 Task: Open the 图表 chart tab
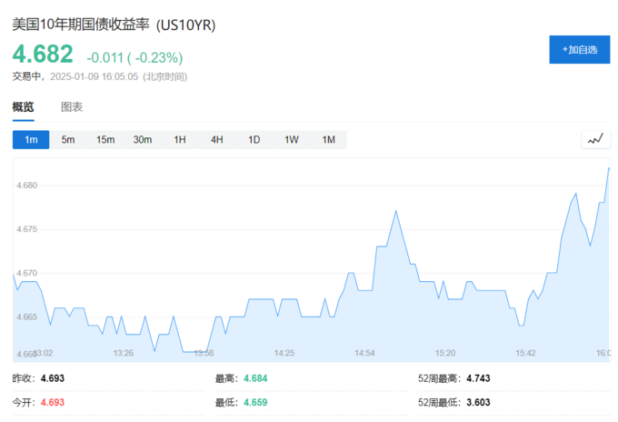[x=72, y=107]
